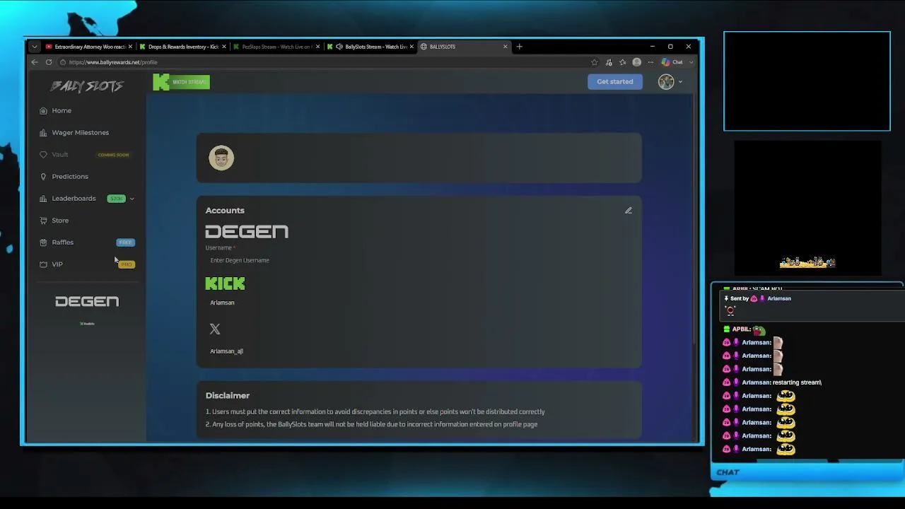Click the new tab plus button

(x=519, y=47)
